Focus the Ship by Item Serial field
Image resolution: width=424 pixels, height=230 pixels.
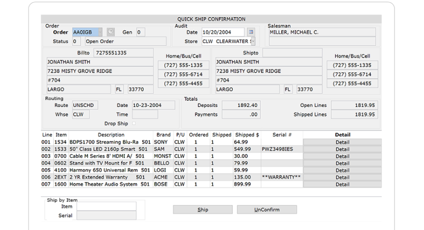point(106,215)
